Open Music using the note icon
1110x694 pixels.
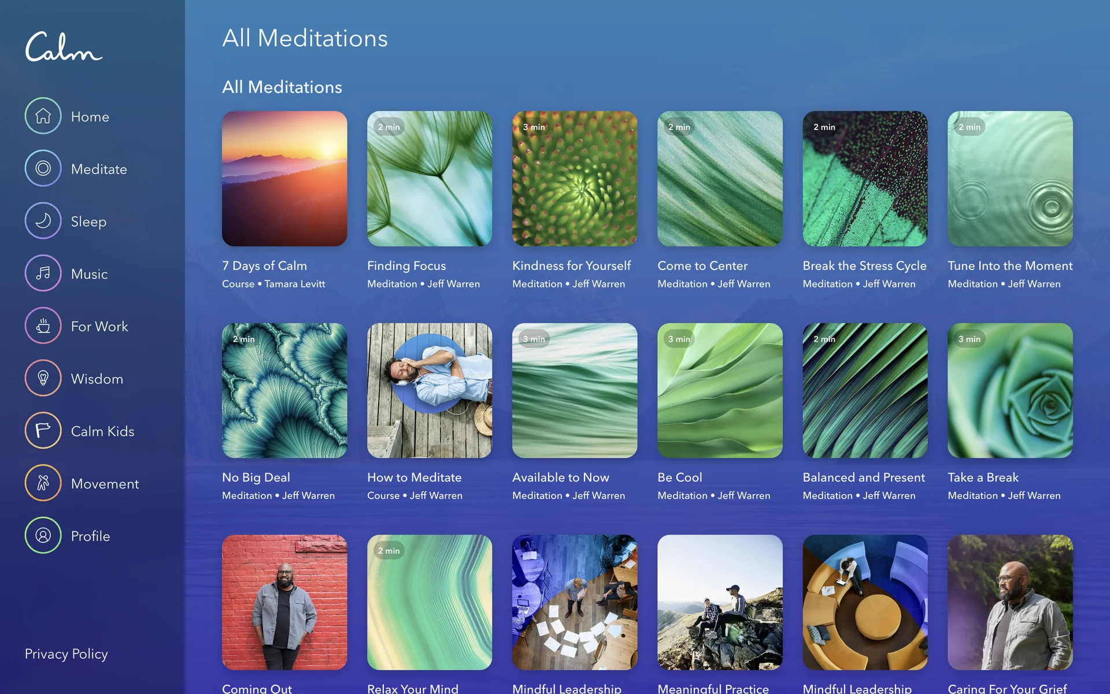[43, 274]
